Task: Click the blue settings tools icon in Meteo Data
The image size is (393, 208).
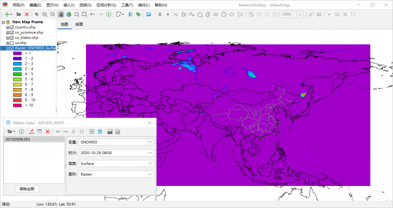Action: pyautogui.click(x=100, y=131)
